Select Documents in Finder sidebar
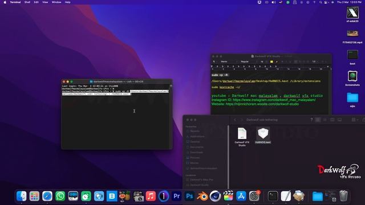 (197, 147)
